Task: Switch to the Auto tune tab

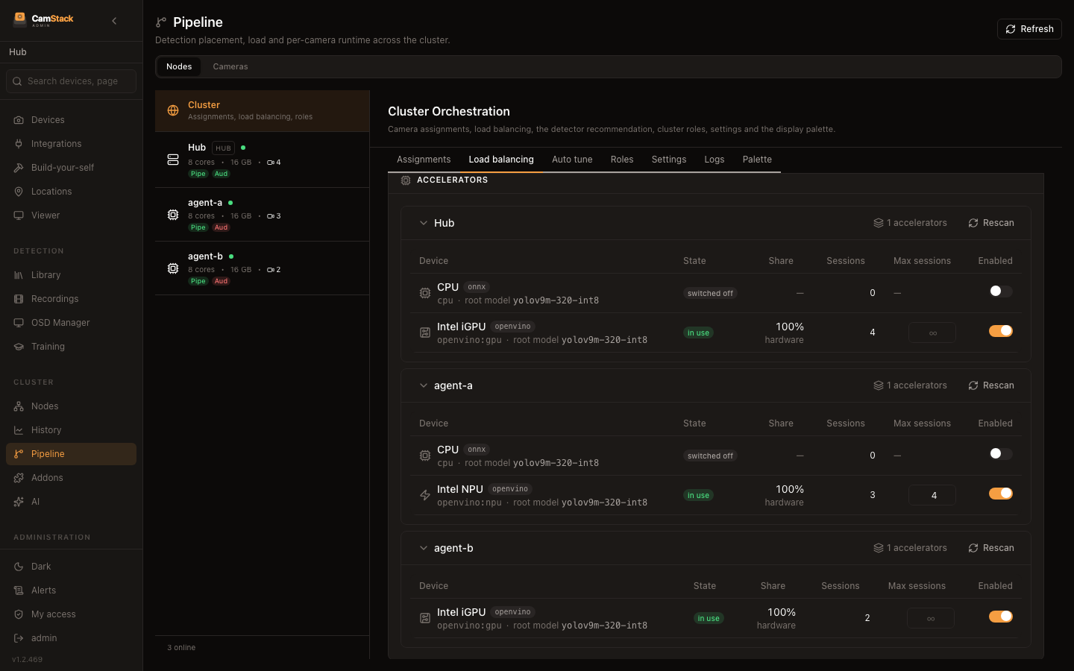Action: [x=572, y=160]
